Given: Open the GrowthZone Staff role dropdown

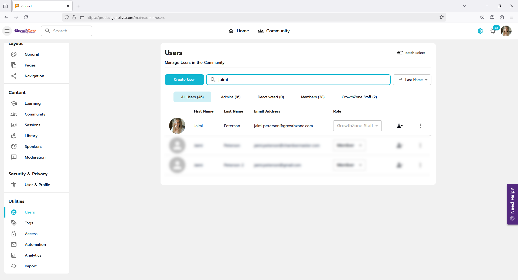Looking at the screenshot, I should (x=357, y=126).
